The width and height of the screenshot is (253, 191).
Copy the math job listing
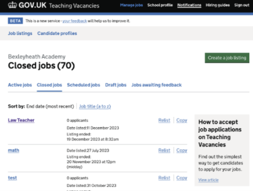pyautogui.click(x=182, y=151)
